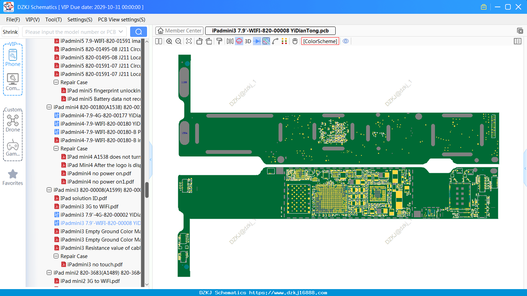This screenshot has width=527, height=296.
Task: Select the paint roller tool
Action: point(219,41)
